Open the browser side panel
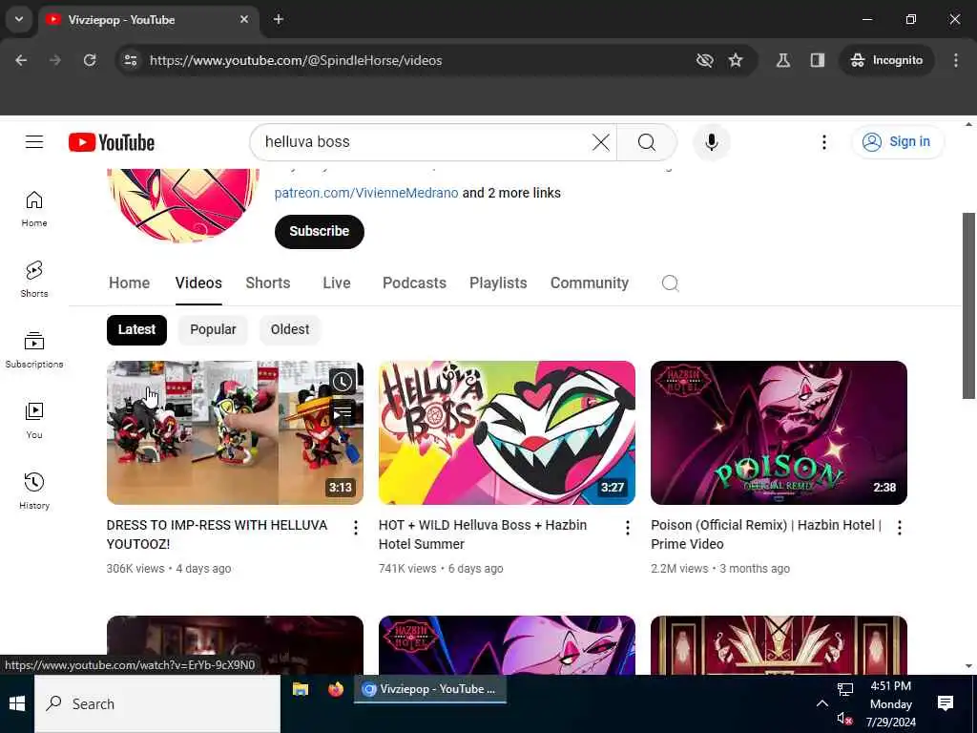The height and width of the screenshot is (733, 977). coord(818,60)
